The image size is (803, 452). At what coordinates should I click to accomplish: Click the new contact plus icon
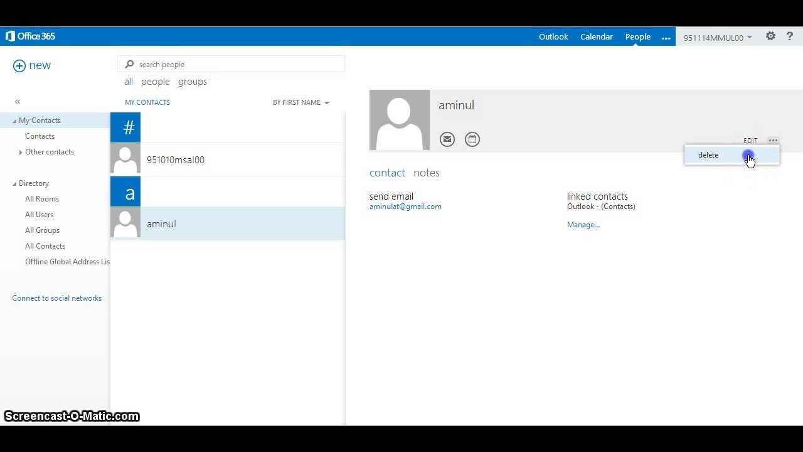pos(19,66)
